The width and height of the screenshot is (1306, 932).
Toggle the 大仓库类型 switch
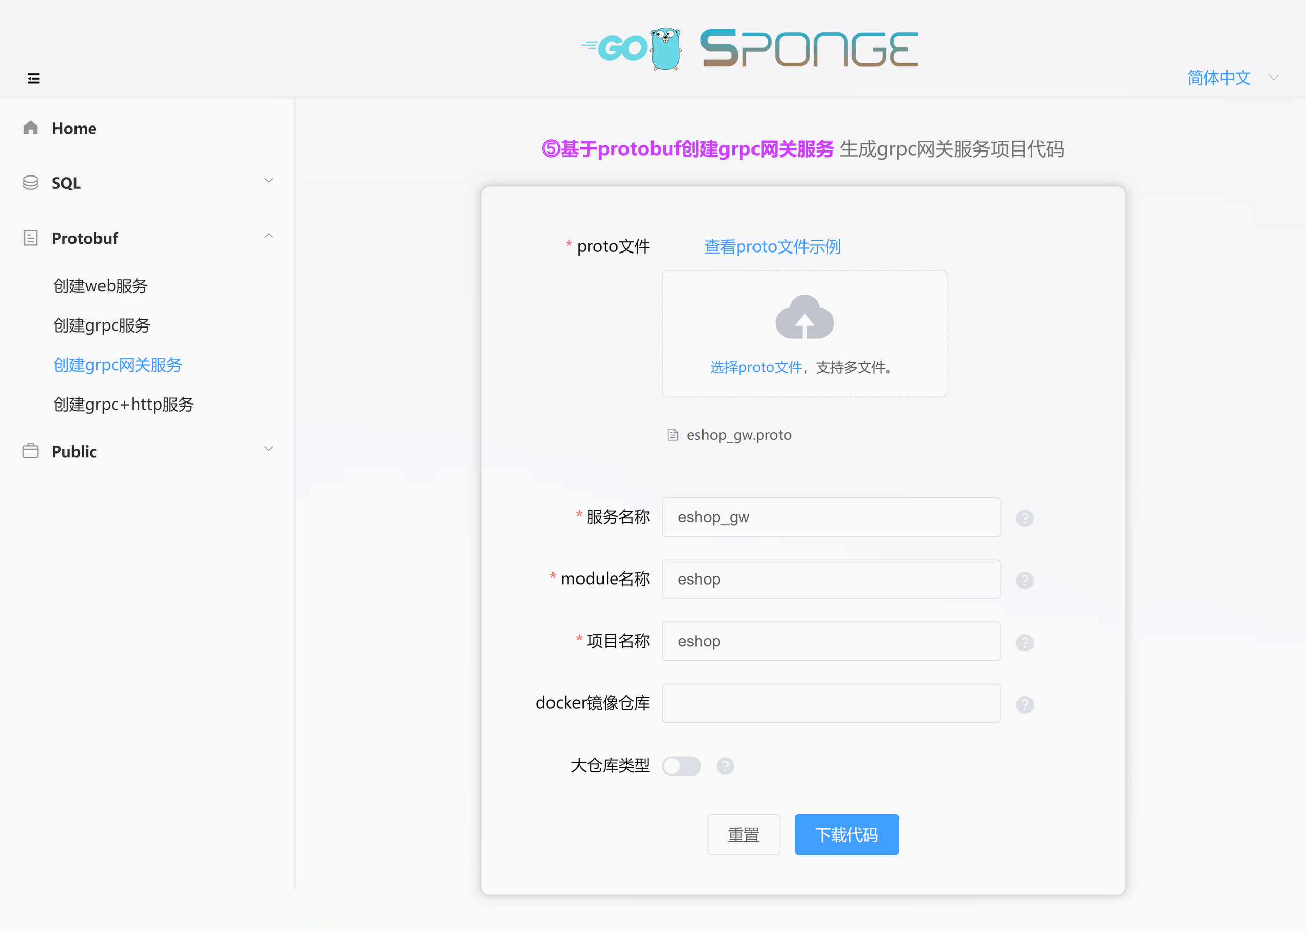(x=681, y=766)
